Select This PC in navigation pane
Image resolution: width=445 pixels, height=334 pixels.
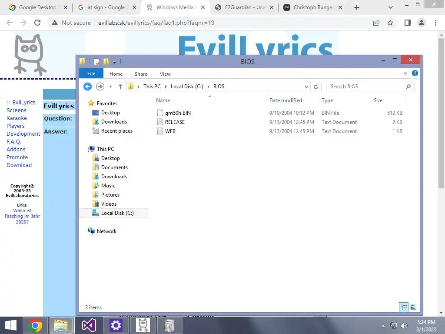[x=105, y=149]
